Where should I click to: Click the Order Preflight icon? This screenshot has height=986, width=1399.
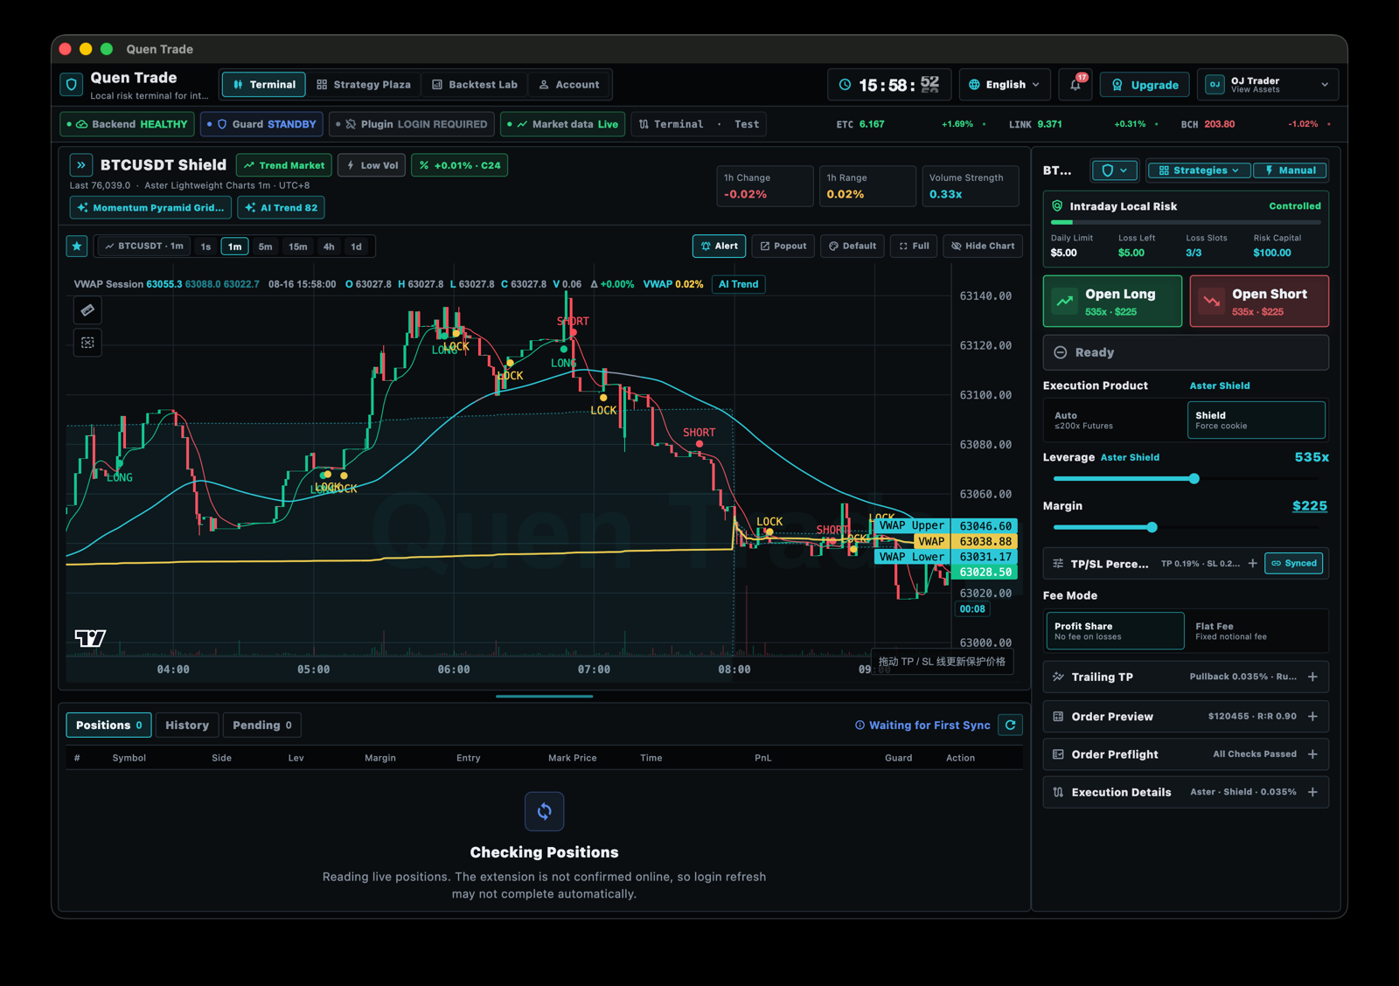(x=1058, y=754)
